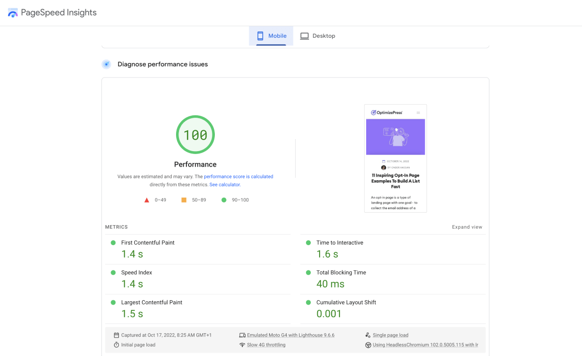This screenshot has width=582, height=356.
Task: Click the wifi icon beside Slow 4G throttling
Action: tap(242, 345)
